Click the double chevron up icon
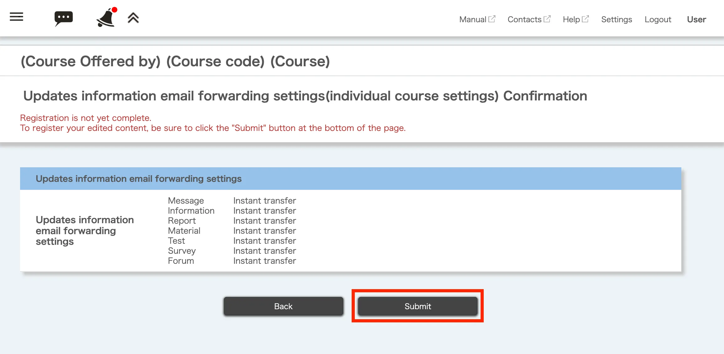The height and width of the screenshot is (354, 724). [133, 18]
